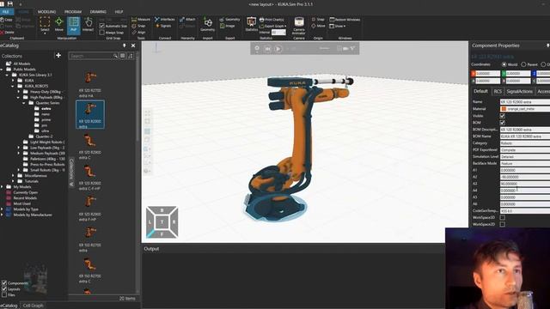Expand the Medium Payloads folder

click(x=19, y=154)
